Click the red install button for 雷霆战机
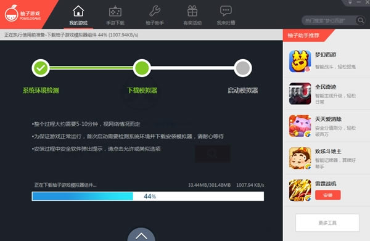 tap(328, 195)
